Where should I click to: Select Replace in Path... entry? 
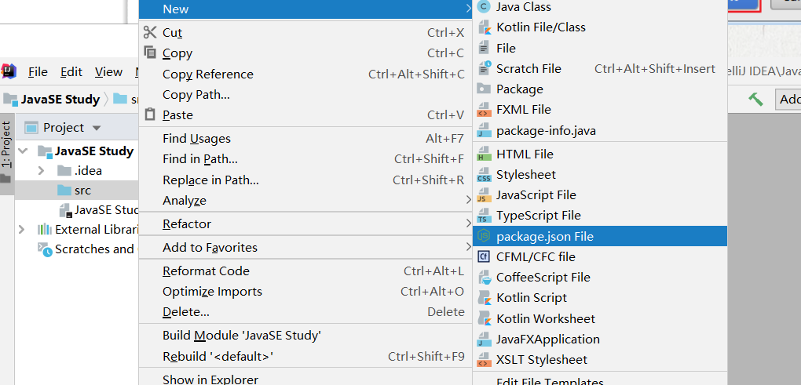[305, 180]
